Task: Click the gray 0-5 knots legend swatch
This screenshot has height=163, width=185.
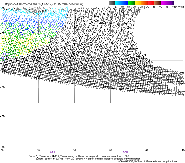Action: [112, 3]
